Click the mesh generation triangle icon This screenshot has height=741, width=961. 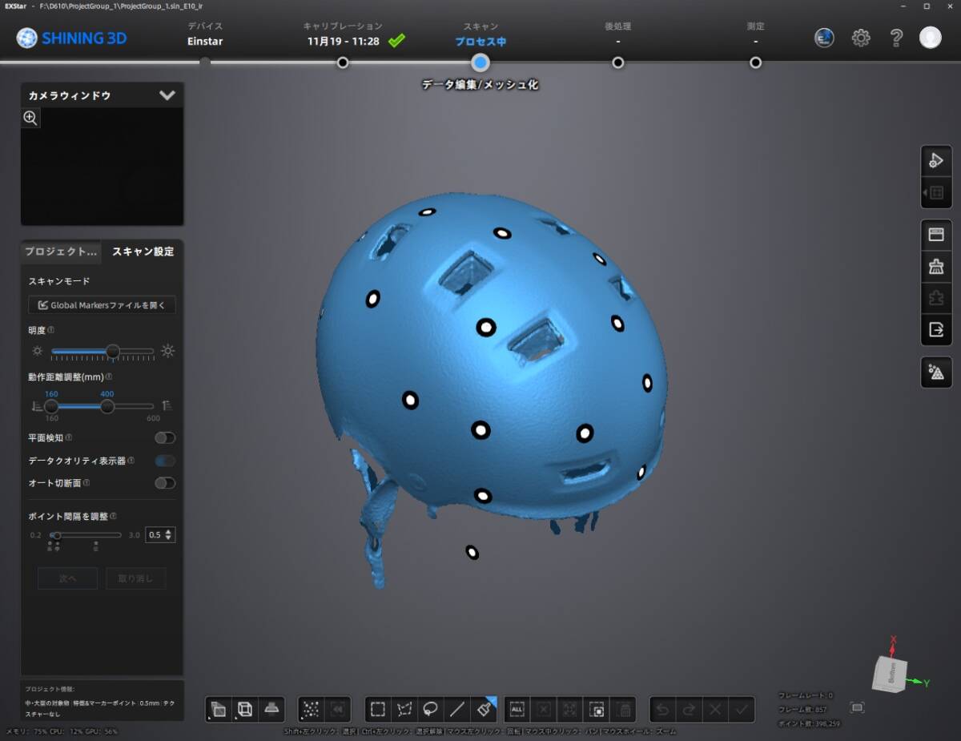[935, 372]
